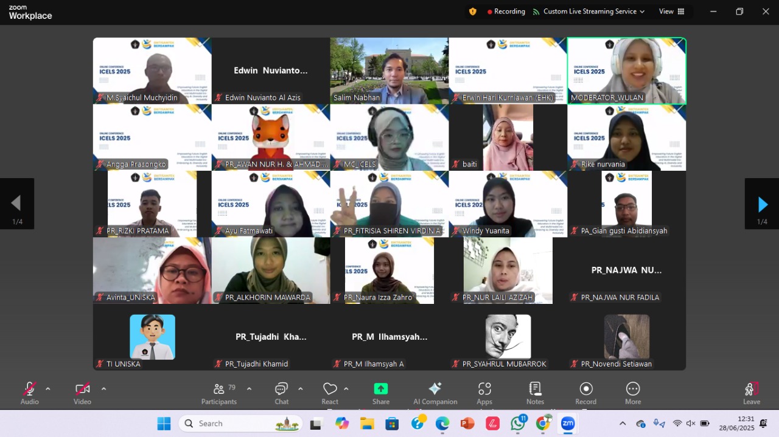The image size is (779, 437).
Task: Go to next page of participants
Action: [762, 204]
